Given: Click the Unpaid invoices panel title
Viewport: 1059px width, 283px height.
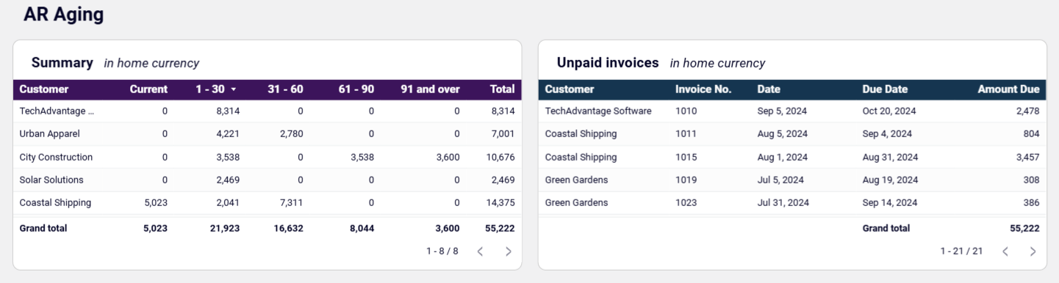Looking at the screenshot, I should pyautogui.click(x=608, y=63).
